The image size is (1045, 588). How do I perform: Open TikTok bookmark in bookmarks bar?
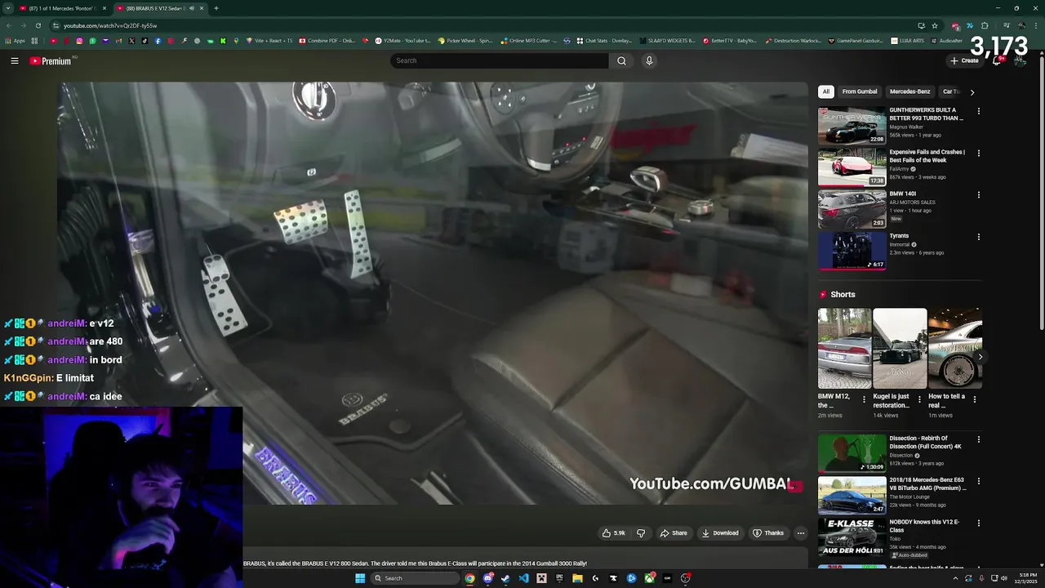coord(145,41)
